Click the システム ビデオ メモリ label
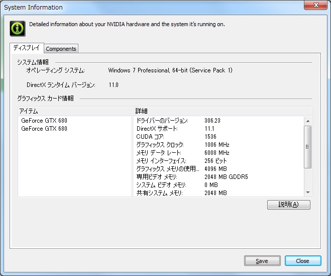This screenshot has height=276, width=331. 161,185
